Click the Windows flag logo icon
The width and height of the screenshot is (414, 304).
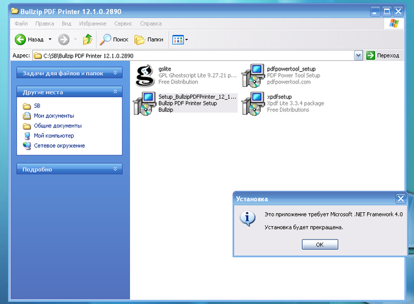[x=394, y=23]
